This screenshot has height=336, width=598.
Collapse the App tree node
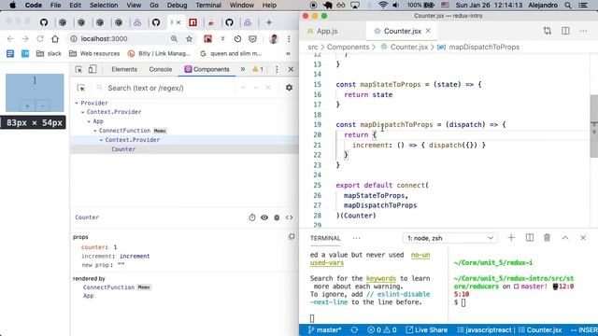pos(89,121)
